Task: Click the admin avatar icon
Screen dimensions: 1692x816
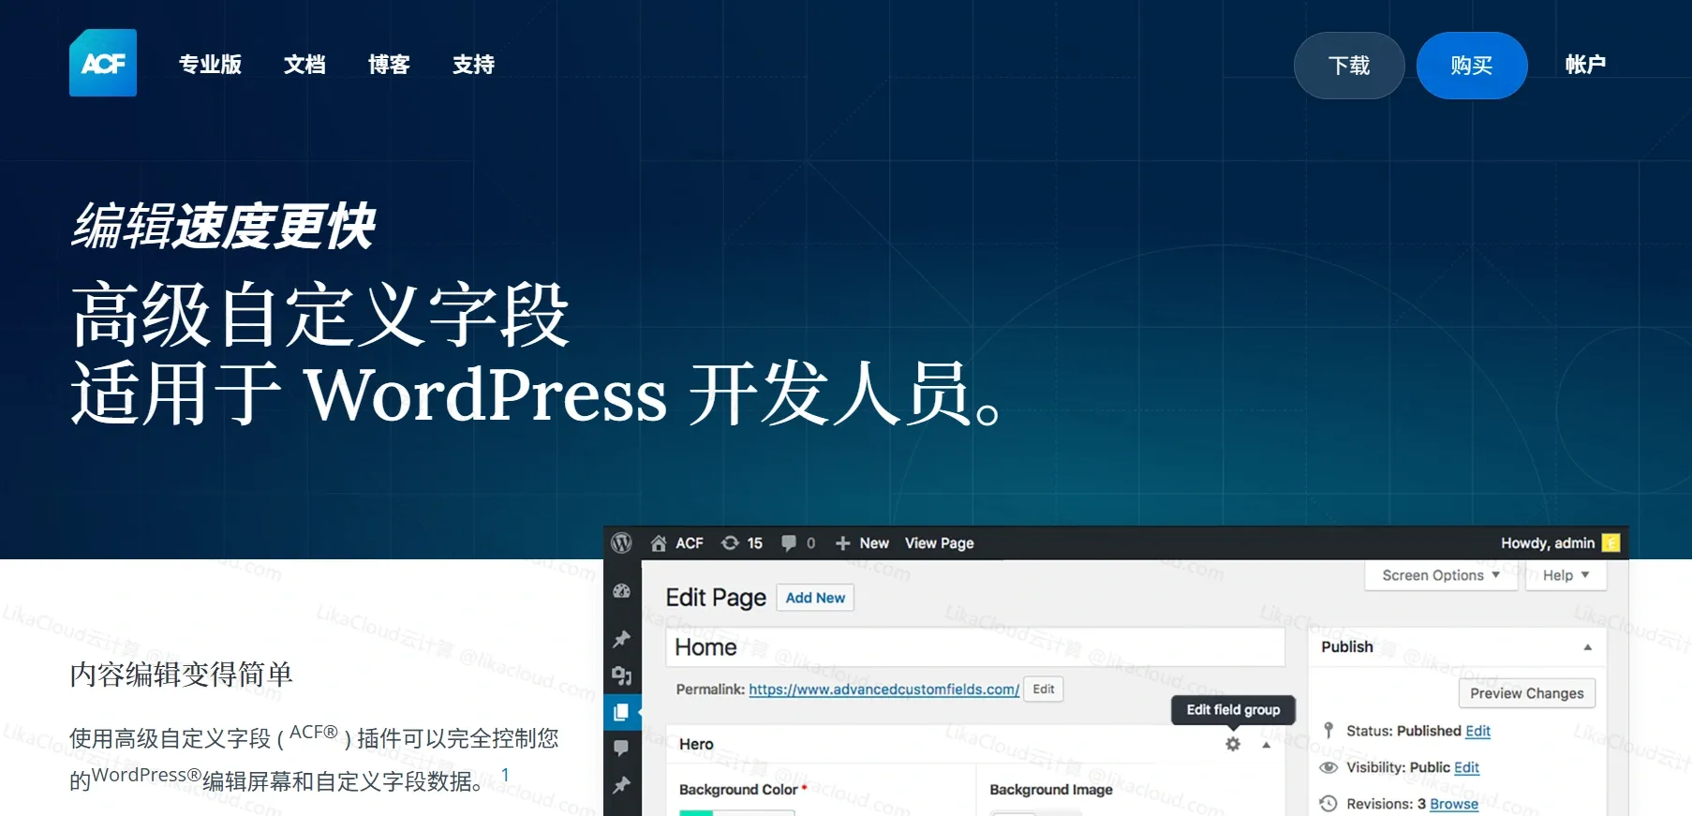Action: tap(1611, 543)
